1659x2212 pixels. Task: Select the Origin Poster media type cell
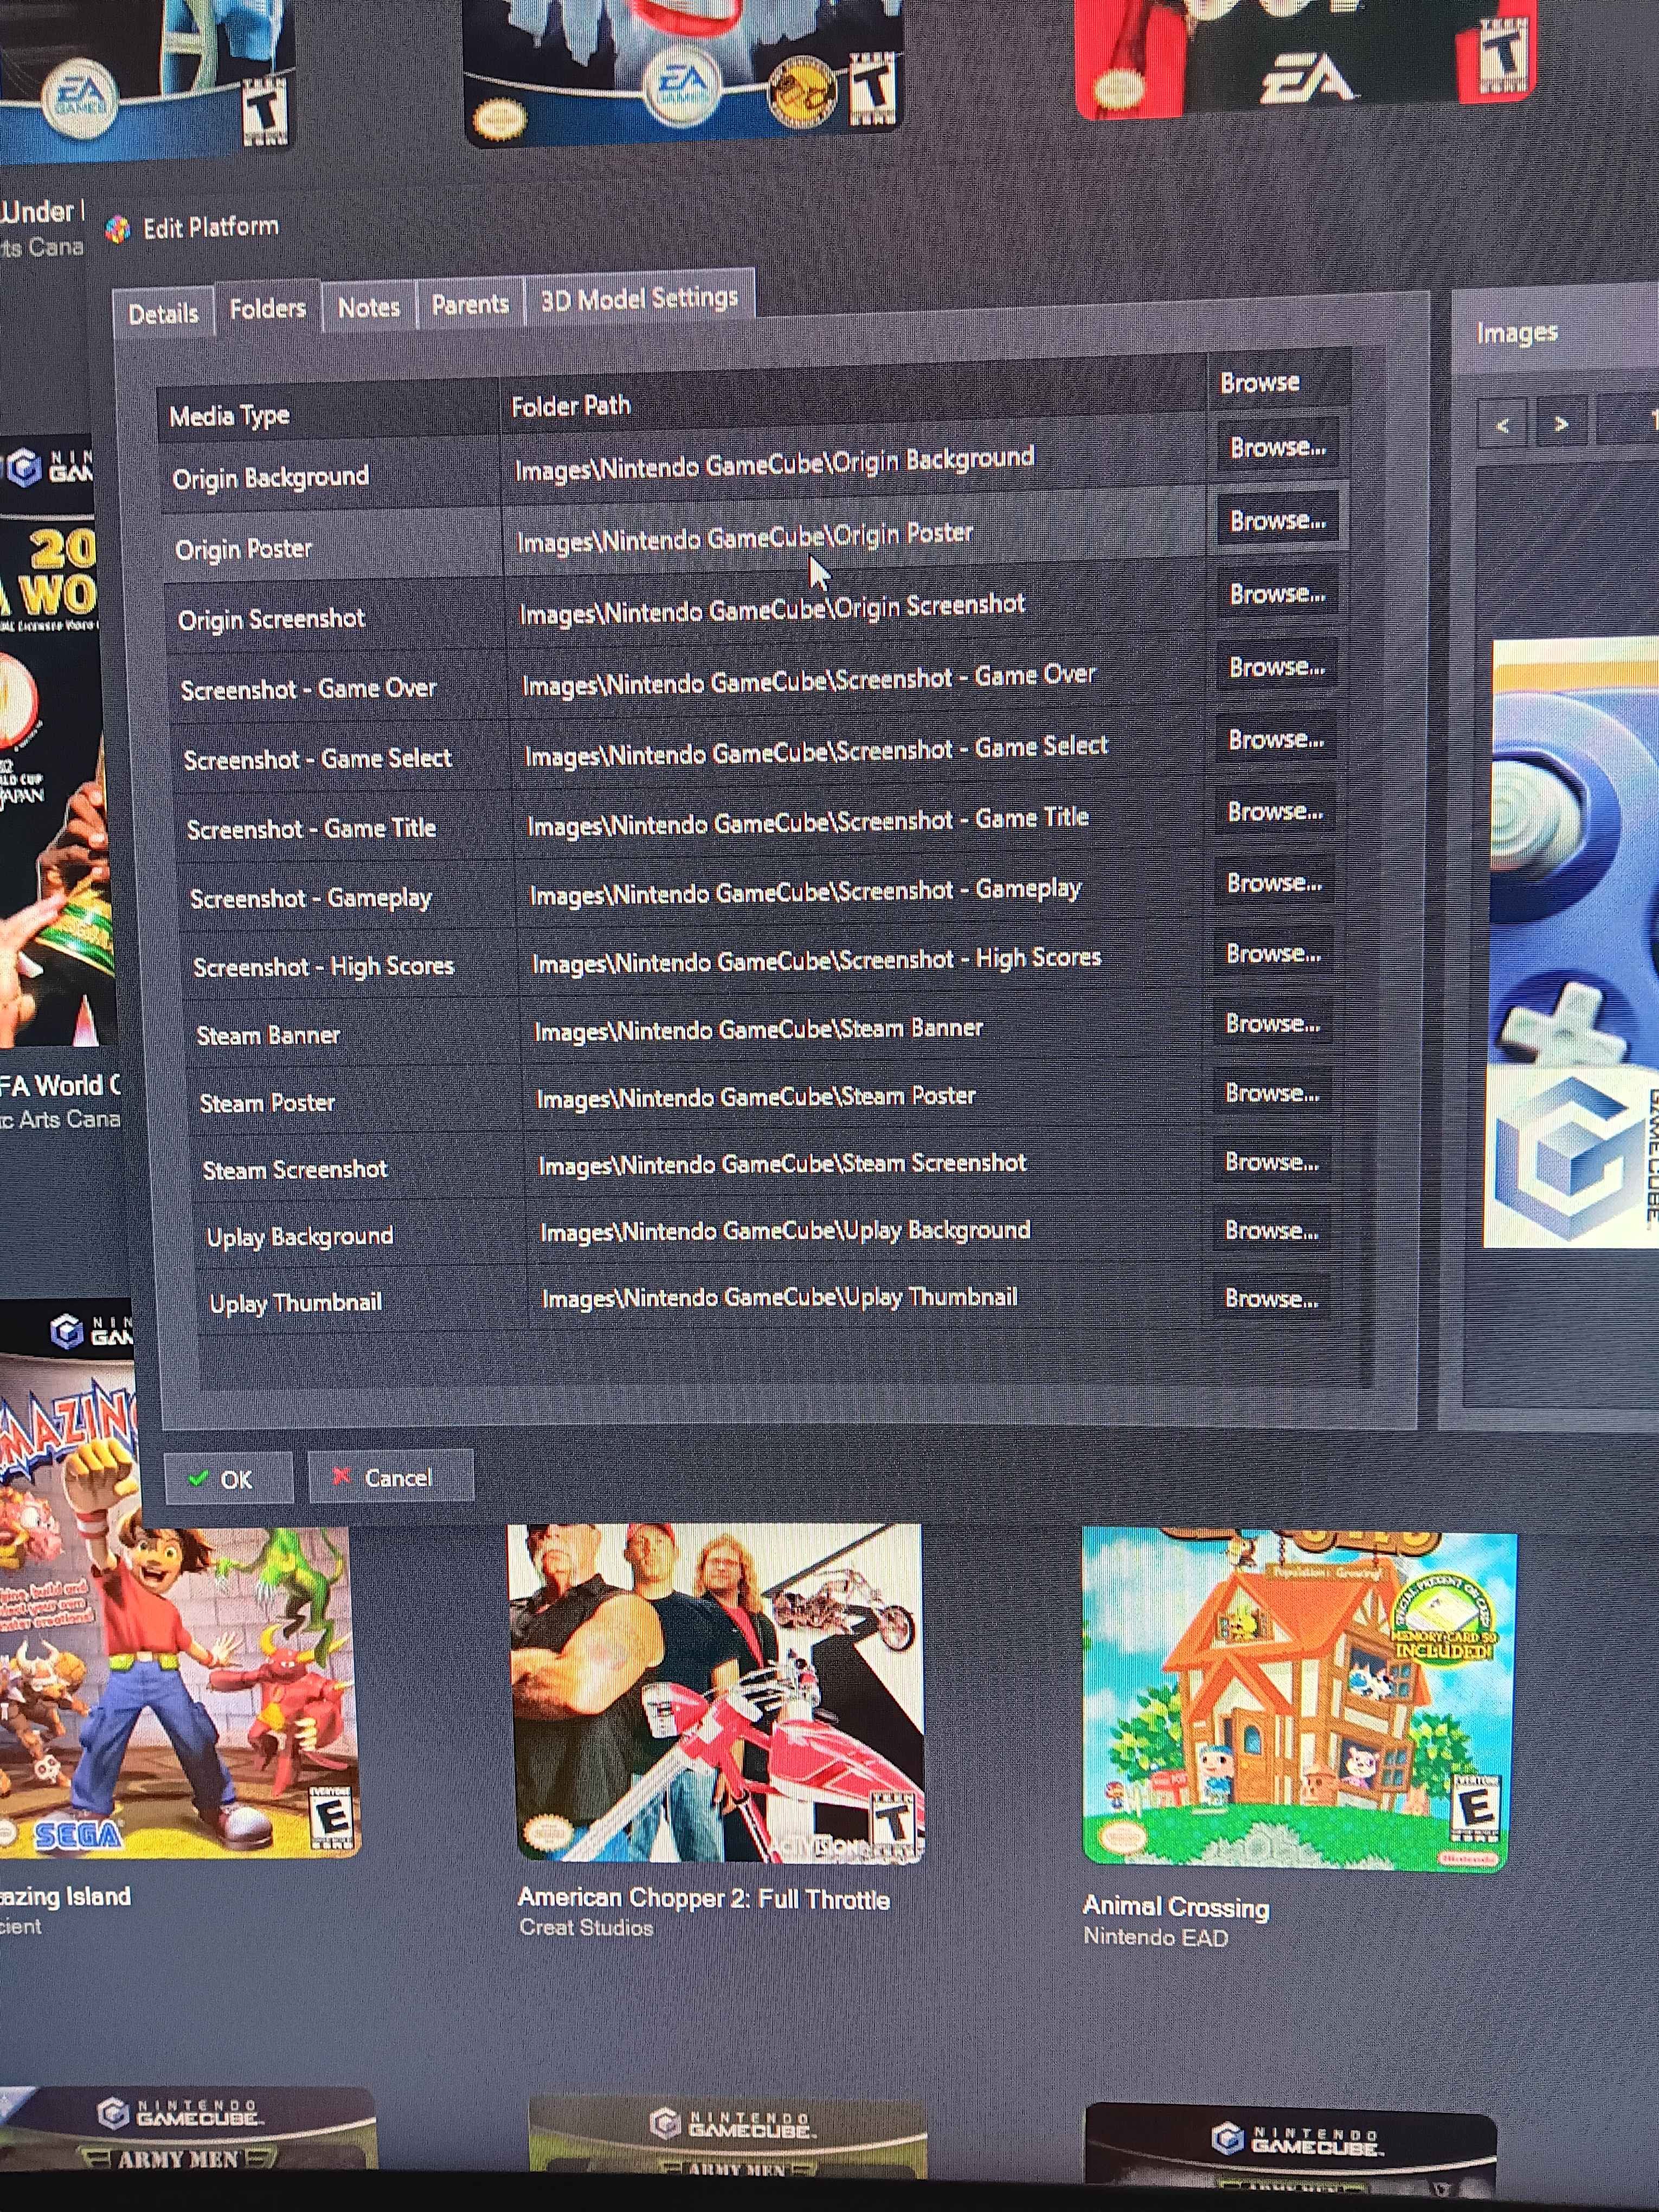click(333, 548)
